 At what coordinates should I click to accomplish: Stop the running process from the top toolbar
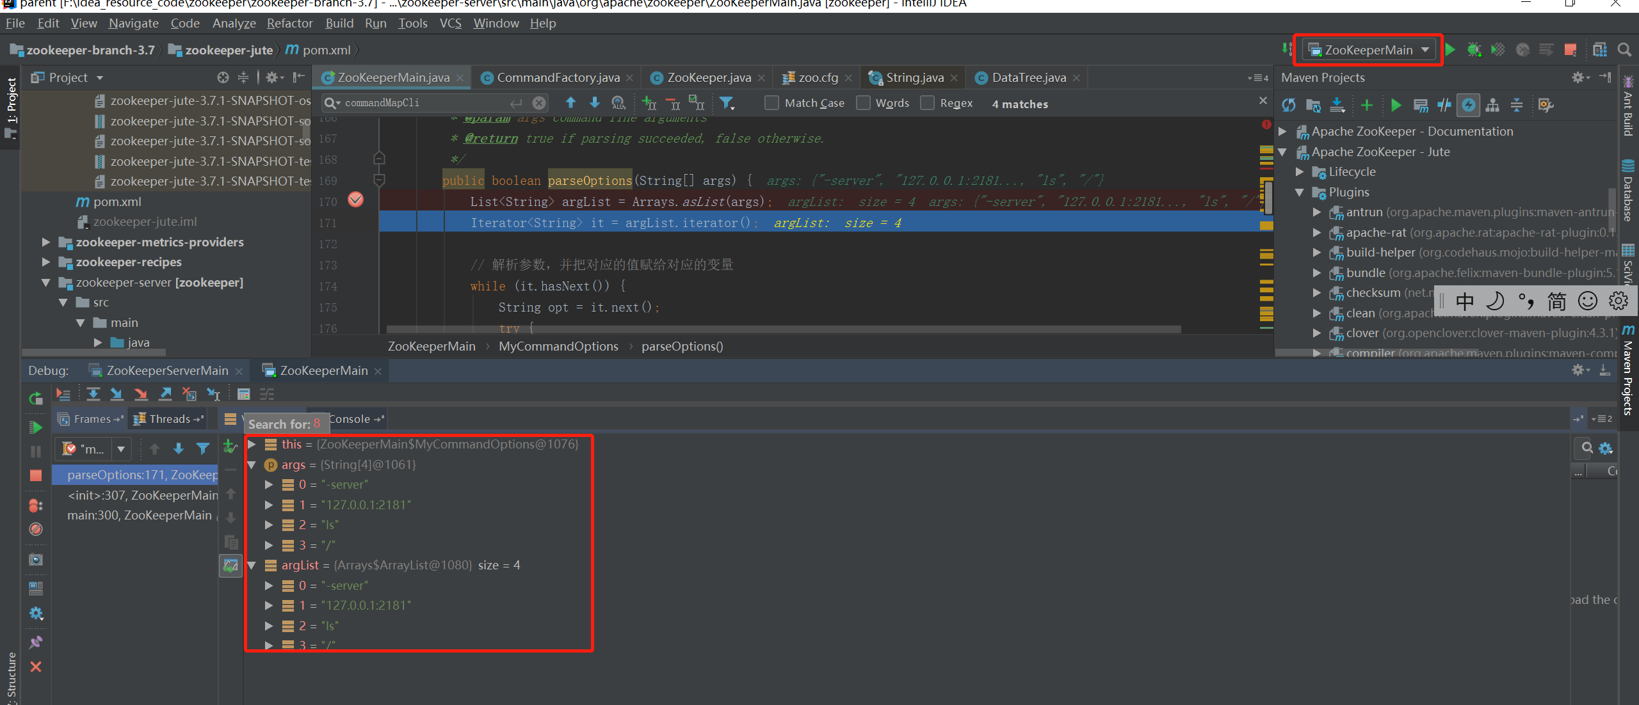[x=1570, y=50]
